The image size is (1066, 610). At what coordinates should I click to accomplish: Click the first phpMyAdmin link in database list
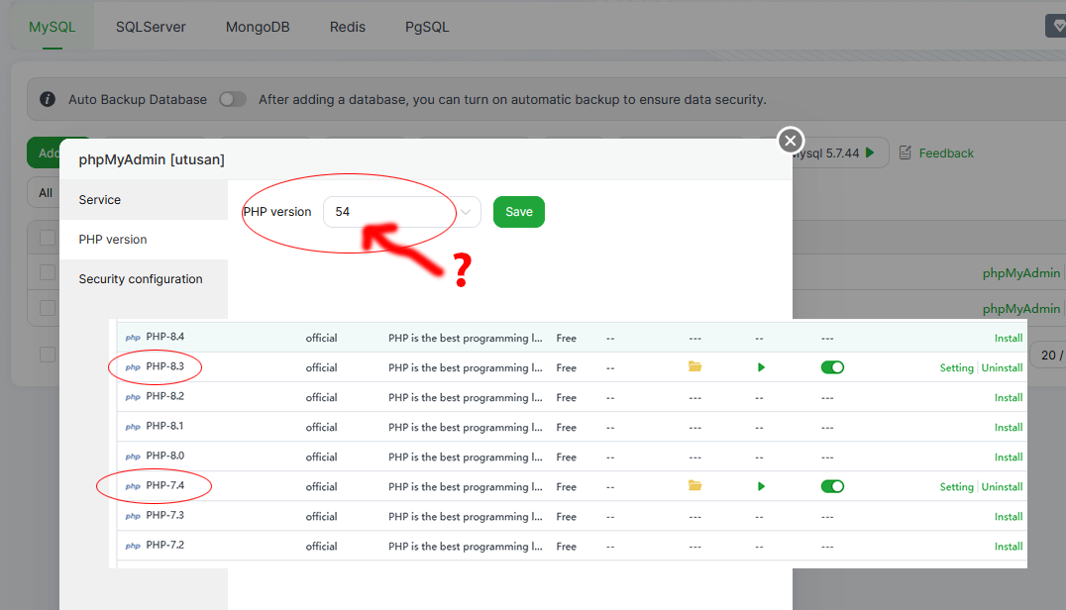[x=1021, y=273]
